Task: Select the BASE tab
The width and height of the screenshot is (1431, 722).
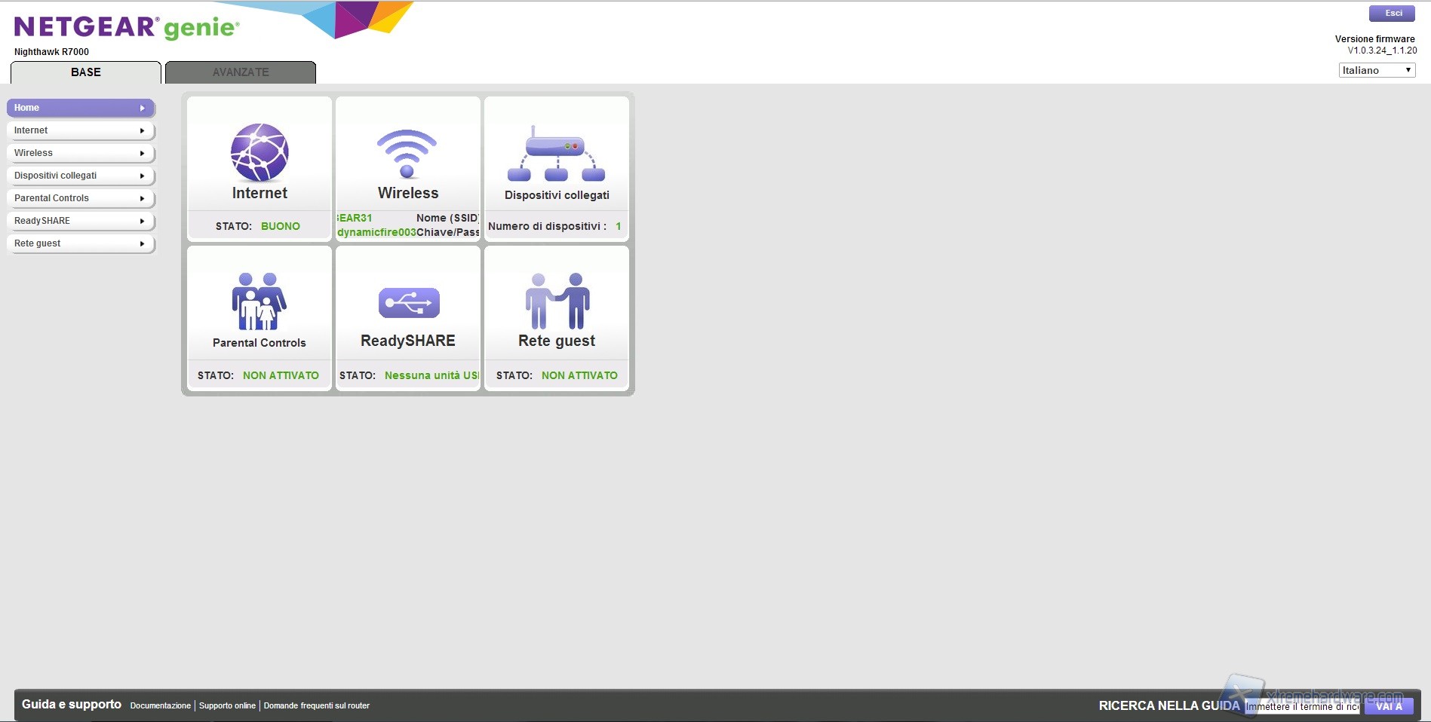Action: pos(86,72)
